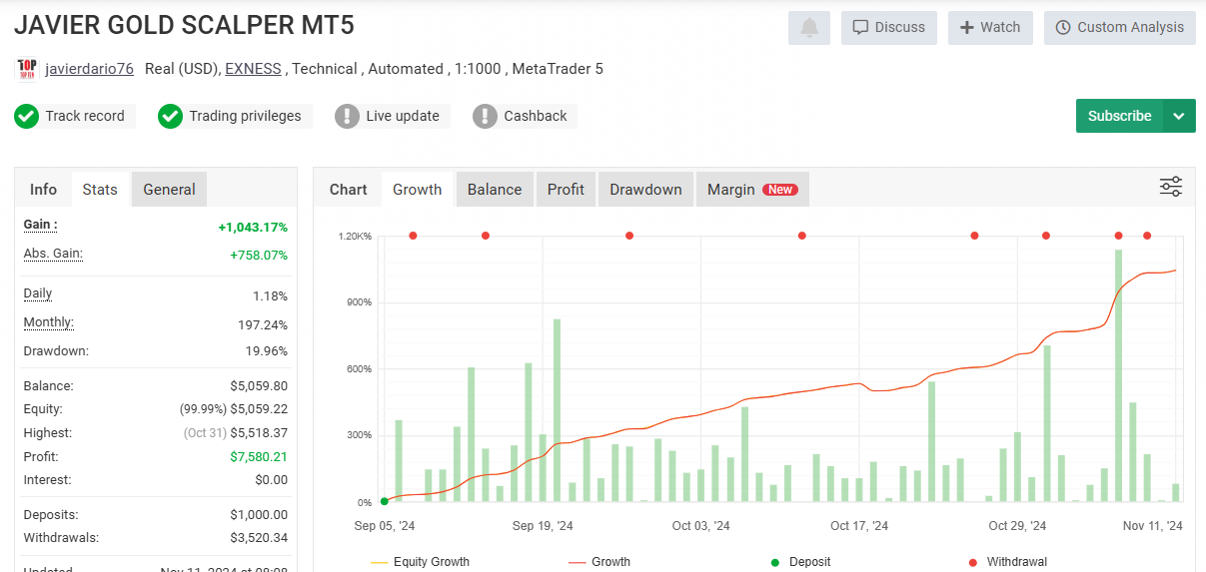Toggle Deposit markers in legend
This screenshot has width=1206, height=572.
pyautogui.click(x=799, y=562)
